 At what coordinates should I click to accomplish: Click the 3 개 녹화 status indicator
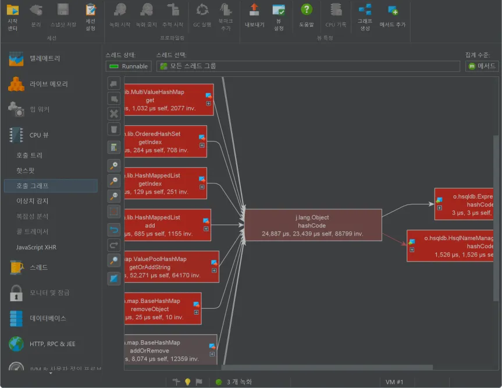(x=234, y=382)
